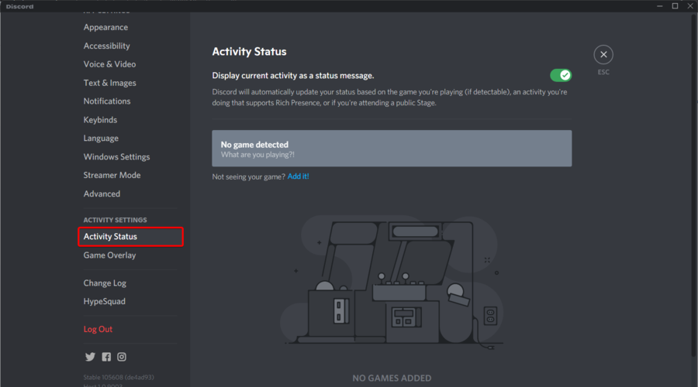The width and height of the screenshot is (698, 387).
Task: Open Discord's Twitter page icon
Action: 90,357
